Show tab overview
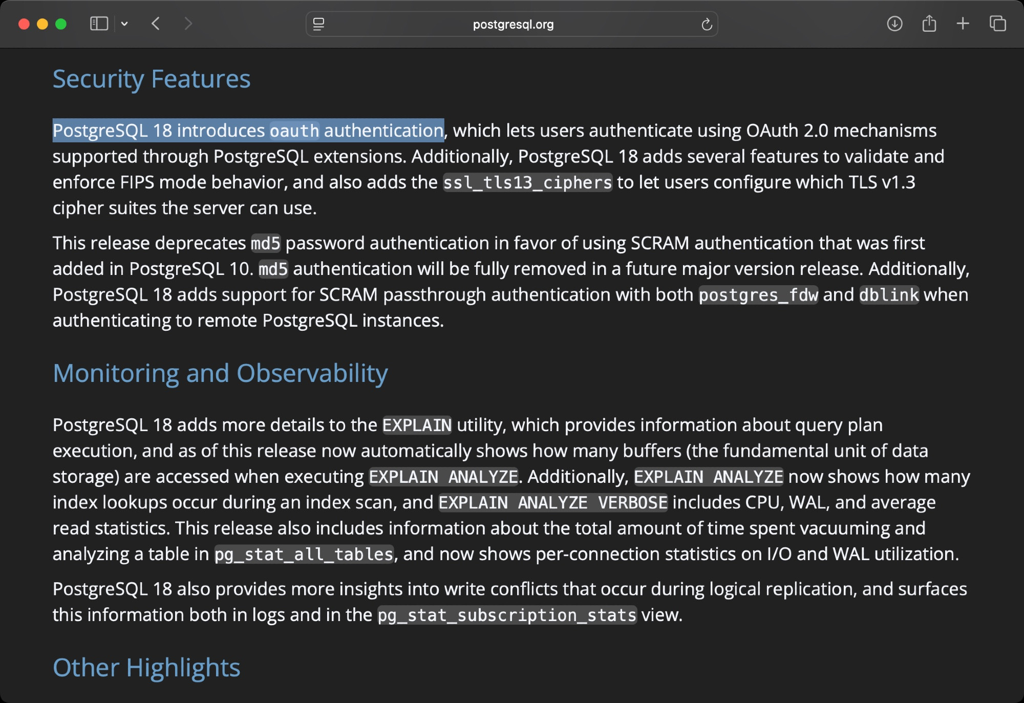The image size is (1024, 703). 997,24
